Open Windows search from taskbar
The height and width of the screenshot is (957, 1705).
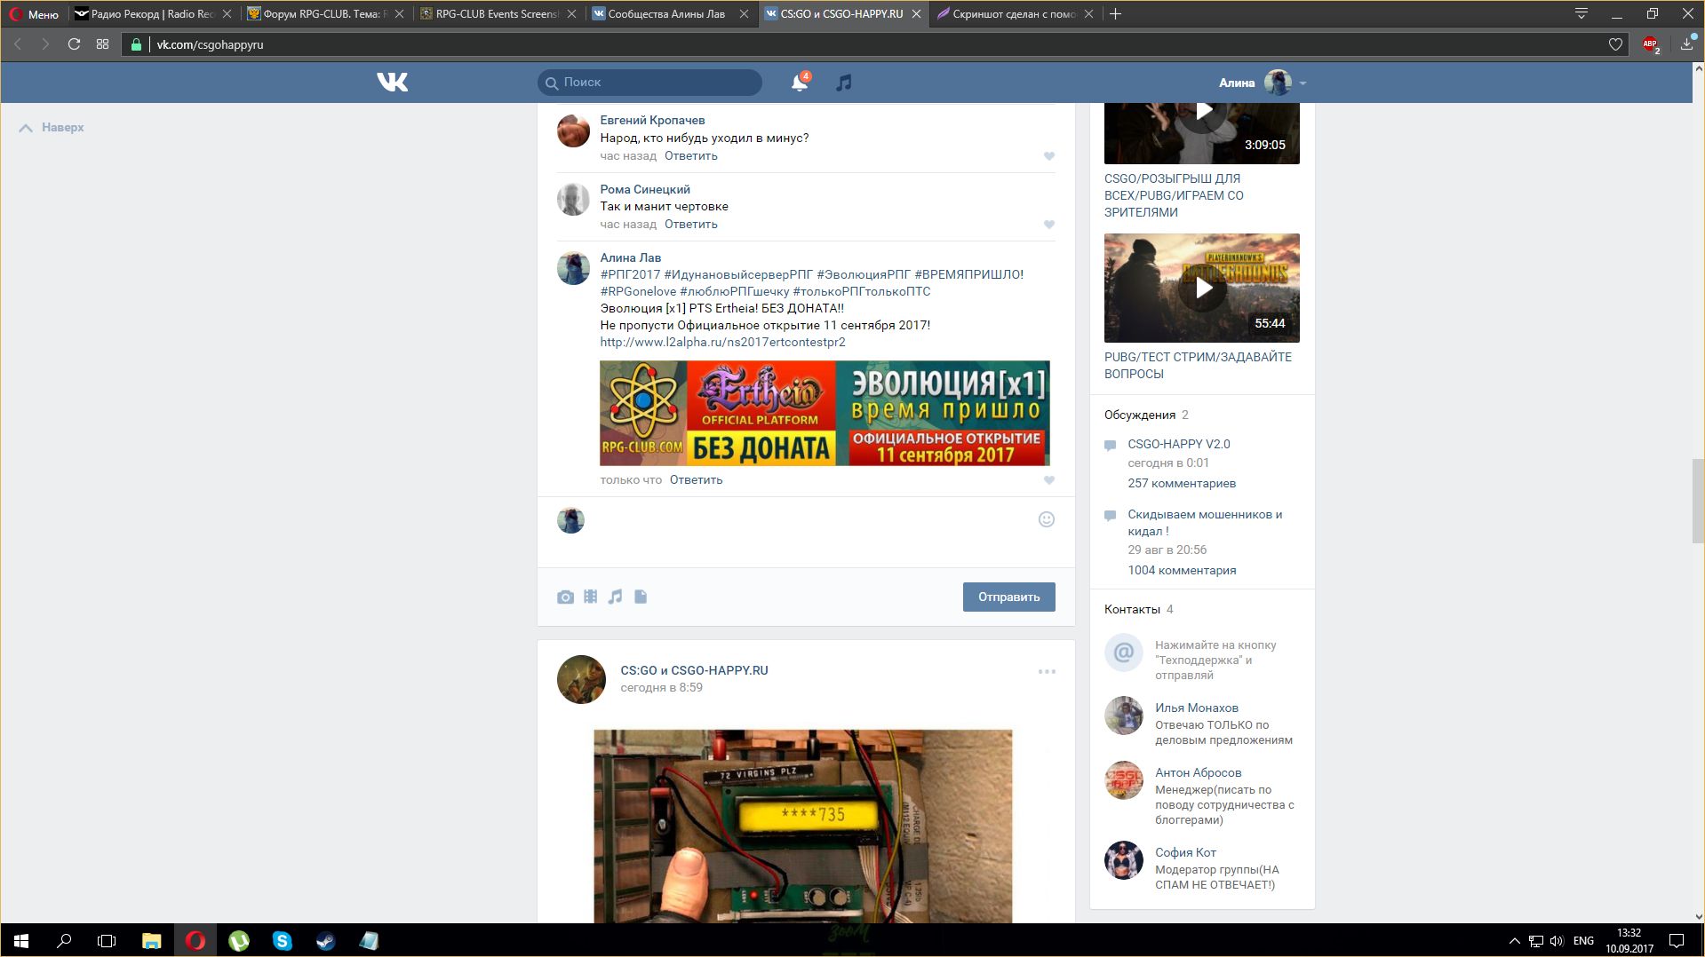(64, 940)
